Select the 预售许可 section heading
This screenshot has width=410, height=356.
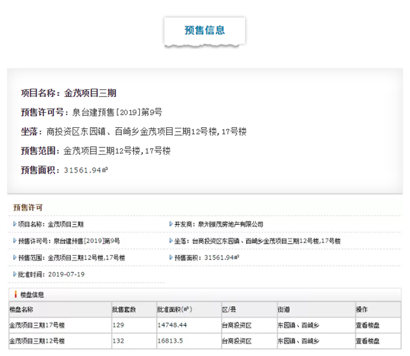click(x=28, y=208)
